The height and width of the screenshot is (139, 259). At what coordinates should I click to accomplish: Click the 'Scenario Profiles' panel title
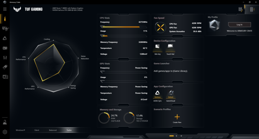pos(162,109)
